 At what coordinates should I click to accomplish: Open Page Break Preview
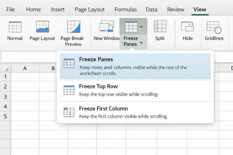coord(72,28)
